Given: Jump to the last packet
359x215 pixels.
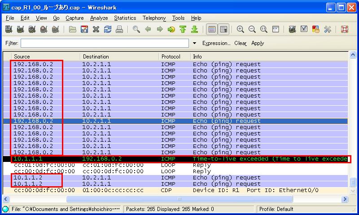Looking at the screenshot, I should coord(195,29).
